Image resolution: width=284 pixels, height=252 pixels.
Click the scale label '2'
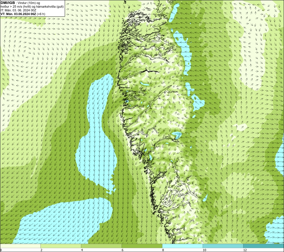click(x=41, y=250)
